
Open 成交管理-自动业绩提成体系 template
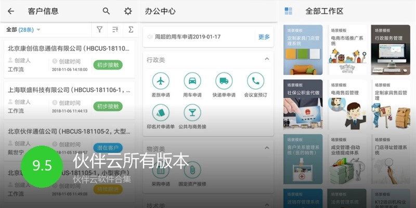coord(347,159)
